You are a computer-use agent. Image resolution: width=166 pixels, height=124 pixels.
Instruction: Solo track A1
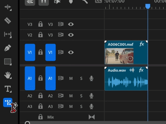click(81, 78)
